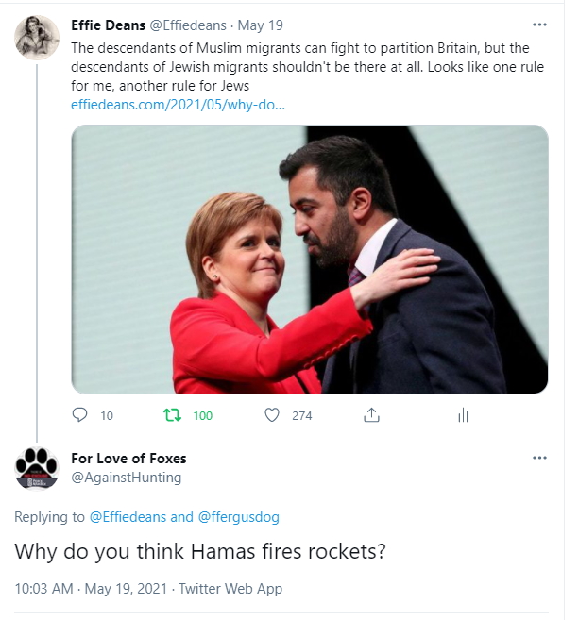Click the reply speech bubble icon
579x620 pixels.
(x=80, y=415)
